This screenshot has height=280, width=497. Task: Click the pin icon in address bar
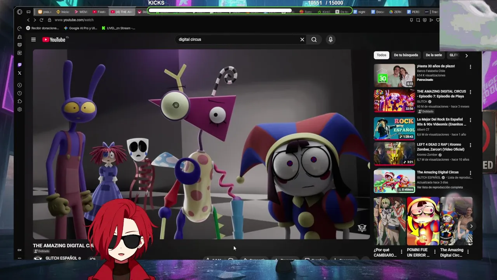[412, 20]
